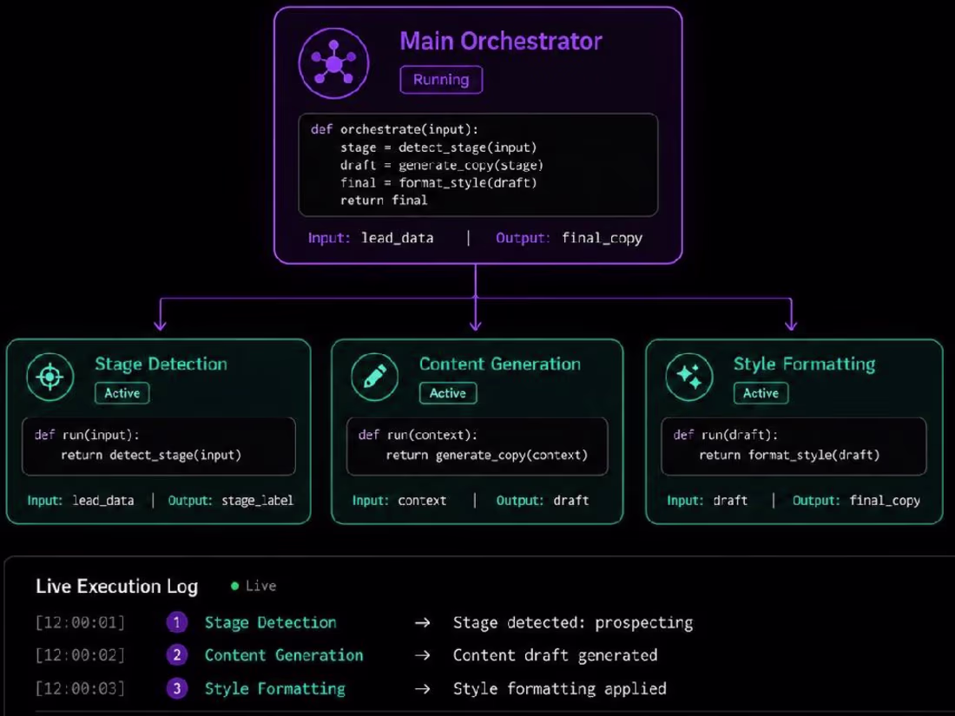Click the Main Orchestrator network hub icon
The width and height of the screenshot is (955, 716).
333,62
